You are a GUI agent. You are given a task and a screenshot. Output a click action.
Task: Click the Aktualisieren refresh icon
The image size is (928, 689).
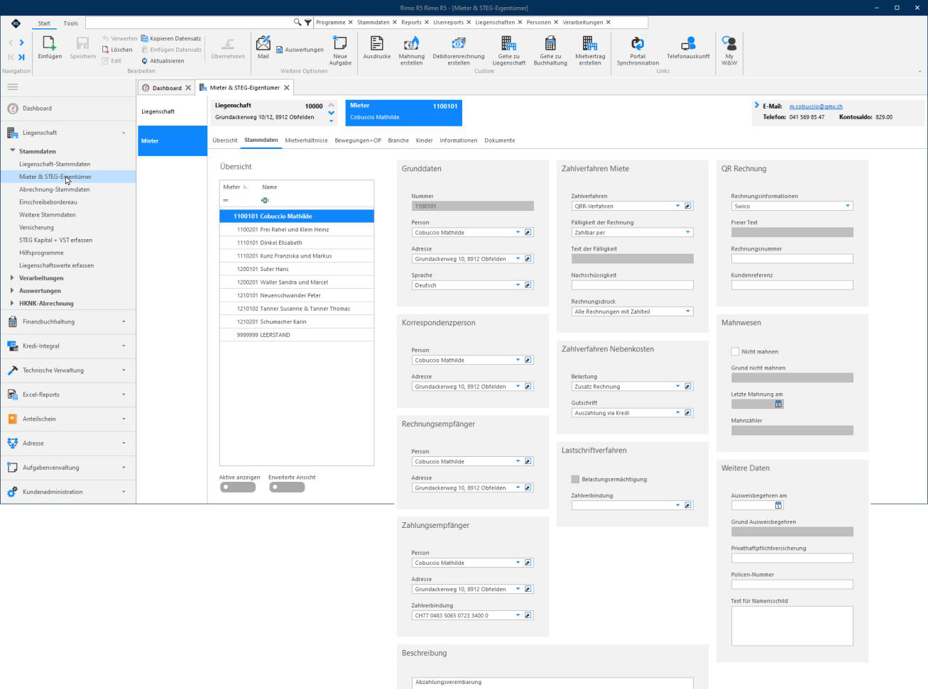point(145,61)
